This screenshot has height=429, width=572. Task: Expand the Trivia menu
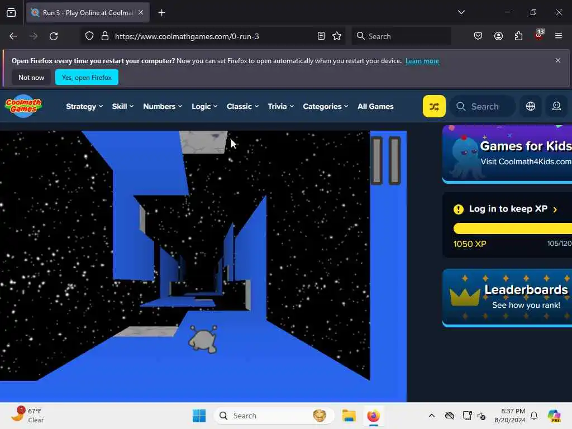point(280,106)
